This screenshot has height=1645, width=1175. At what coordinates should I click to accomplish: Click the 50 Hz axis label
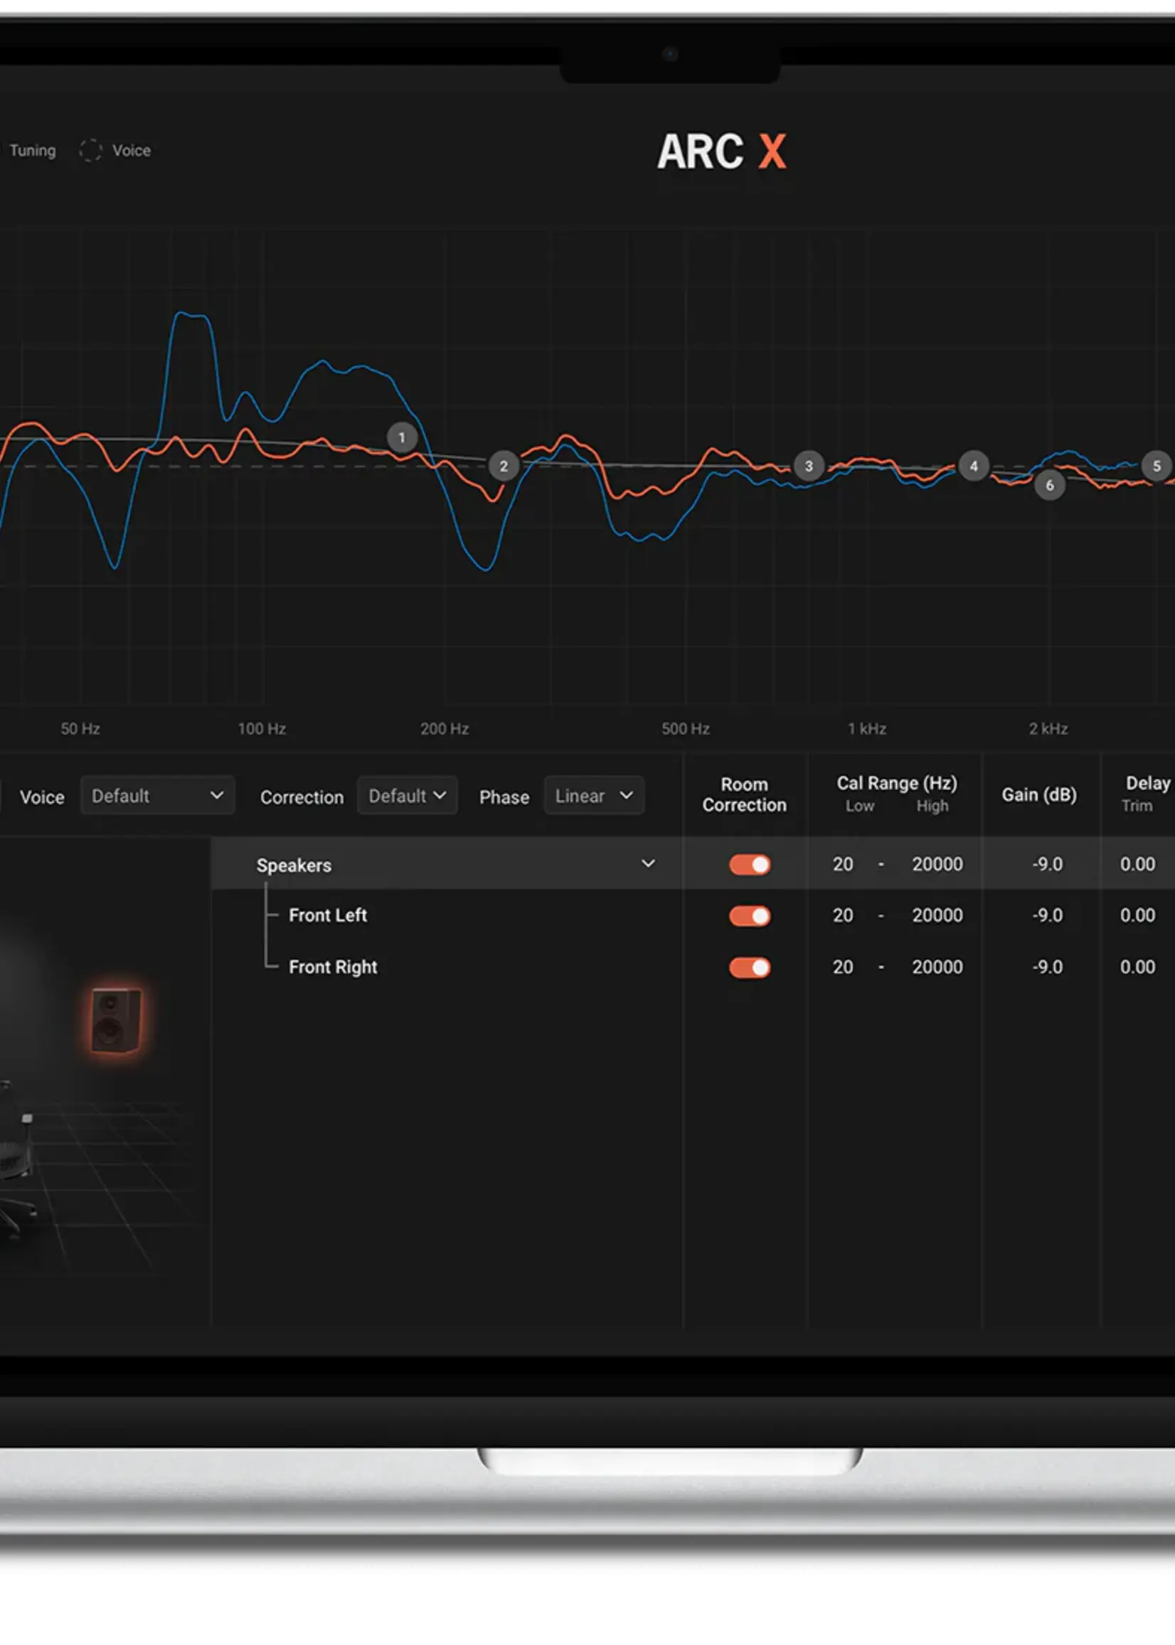[x=80, y=728]
